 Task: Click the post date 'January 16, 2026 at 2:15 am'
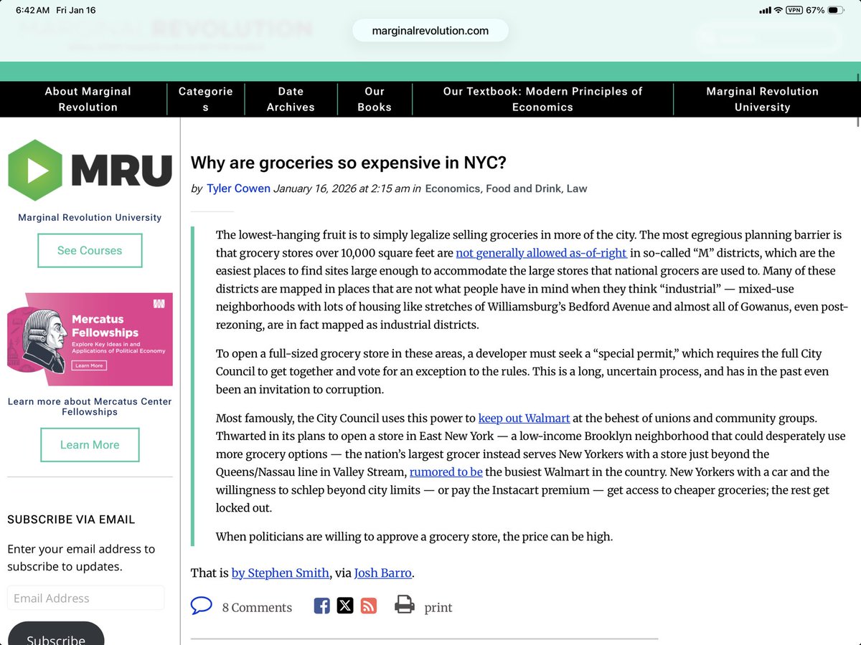(342, 188)
